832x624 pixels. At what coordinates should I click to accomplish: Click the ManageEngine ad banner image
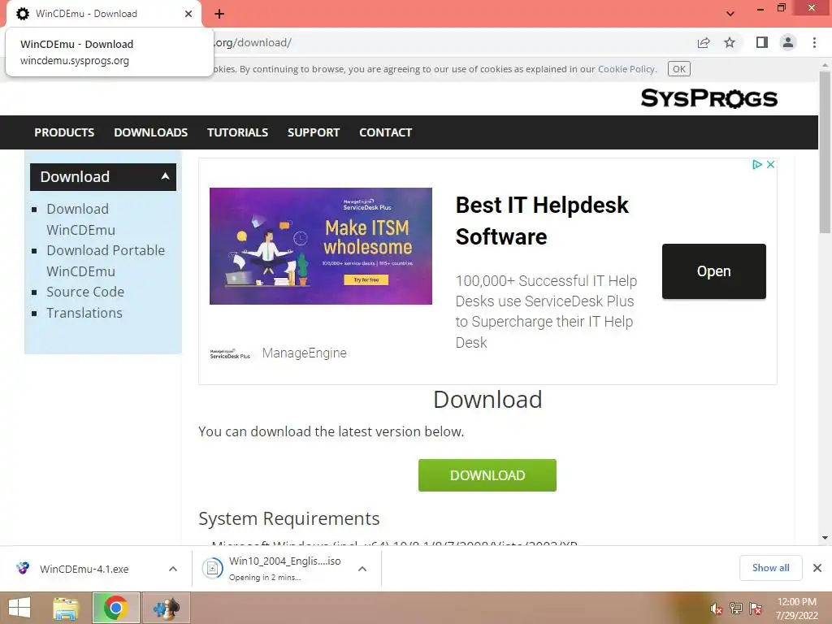pyautogui.click(x=320, y=245)
